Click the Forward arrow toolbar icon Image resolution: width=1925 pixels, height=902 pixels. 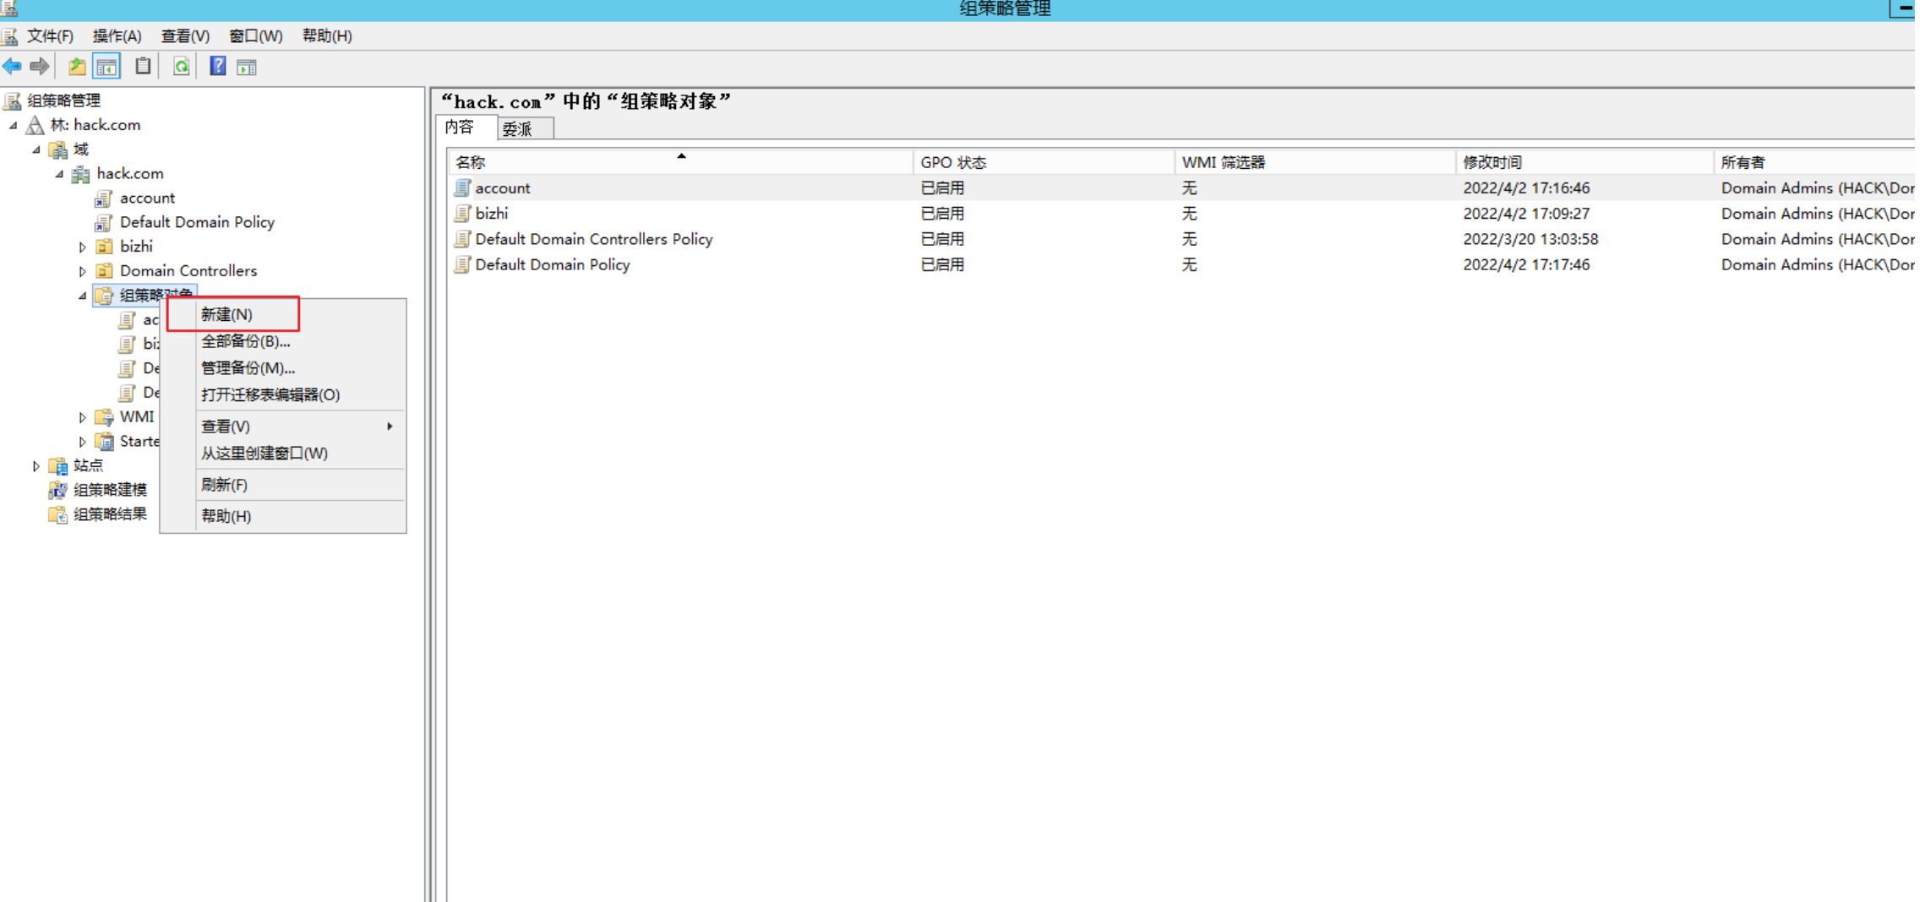click(40, 66)
